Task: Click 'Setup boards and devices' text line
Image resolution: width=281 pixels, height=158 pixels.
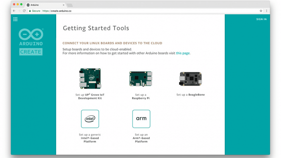Action: click(97, 49)
